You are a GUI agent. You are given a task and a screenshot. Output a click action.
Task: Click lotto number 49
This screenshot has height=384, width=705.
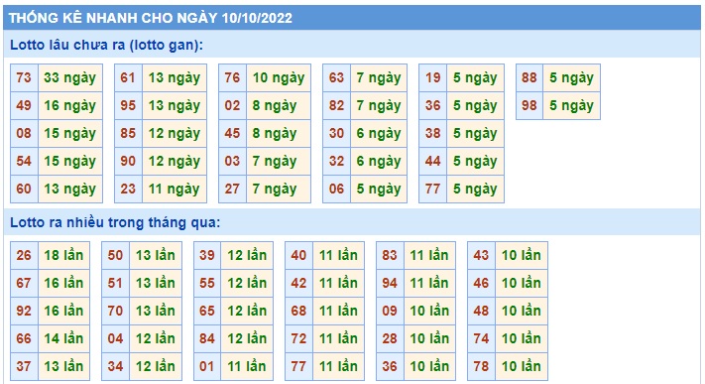(x=24, y=106)
